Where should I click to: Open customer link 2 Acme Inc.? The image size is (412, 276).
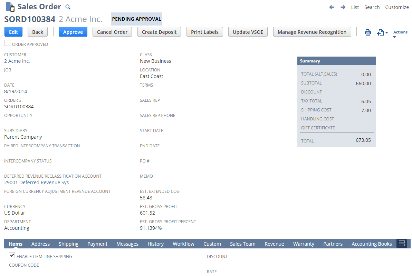[x=17, y=61]
